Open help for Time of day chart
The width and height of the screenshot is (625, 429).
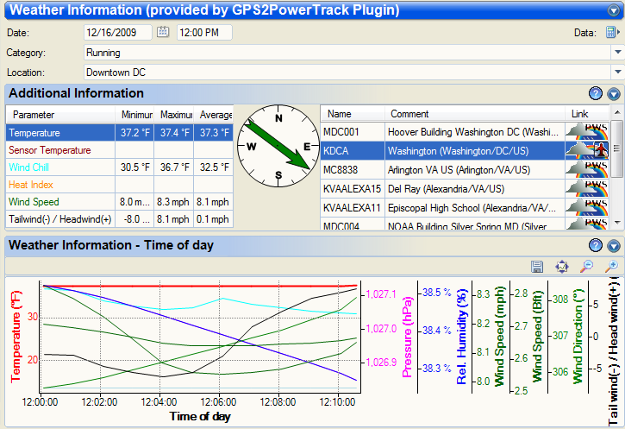coord(596,245)
